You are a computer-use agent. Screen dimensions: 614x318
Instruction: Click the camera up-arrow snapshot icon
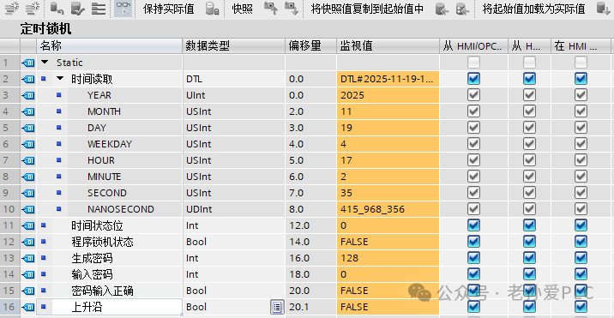271,9
